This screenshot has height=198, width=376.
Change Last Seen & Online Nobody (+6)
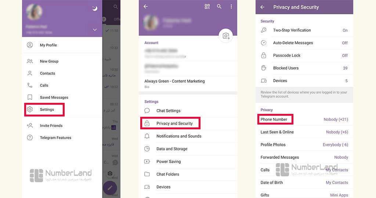(x=337, y=132)
